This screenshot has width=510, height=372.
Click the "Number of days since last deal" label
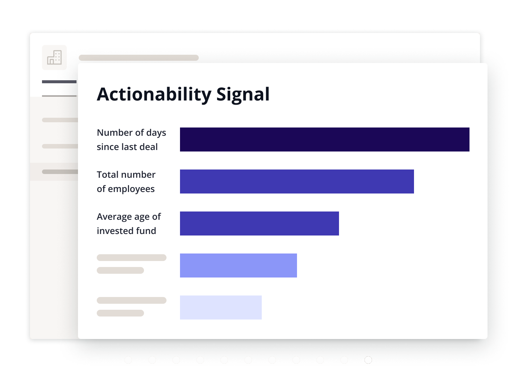(131, 139)
